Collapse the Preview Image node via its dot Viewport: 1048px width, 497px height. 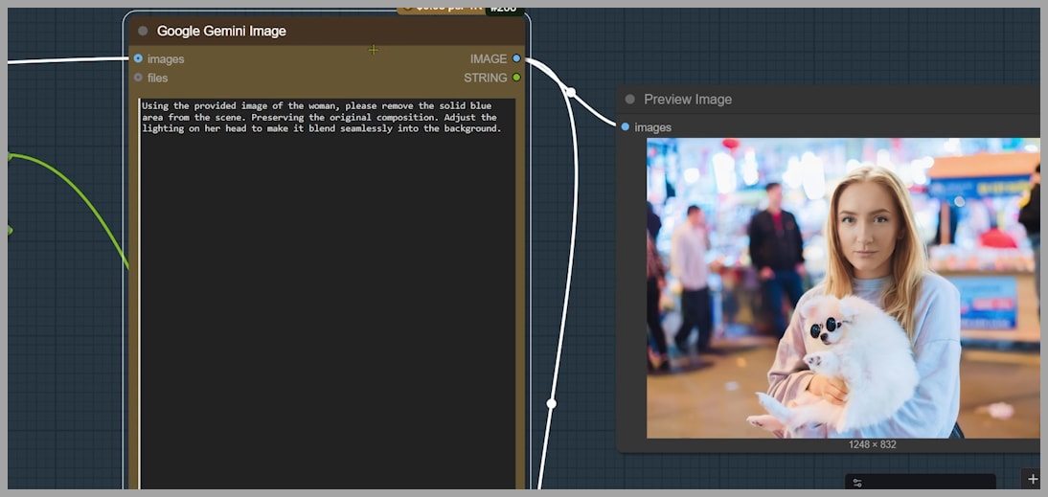[629, 100]
